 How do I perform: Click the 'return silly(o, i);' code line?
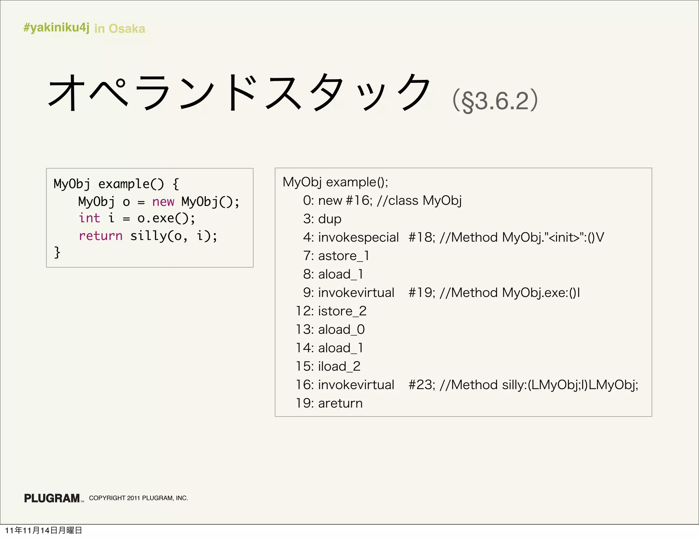[x=148, y=236]
